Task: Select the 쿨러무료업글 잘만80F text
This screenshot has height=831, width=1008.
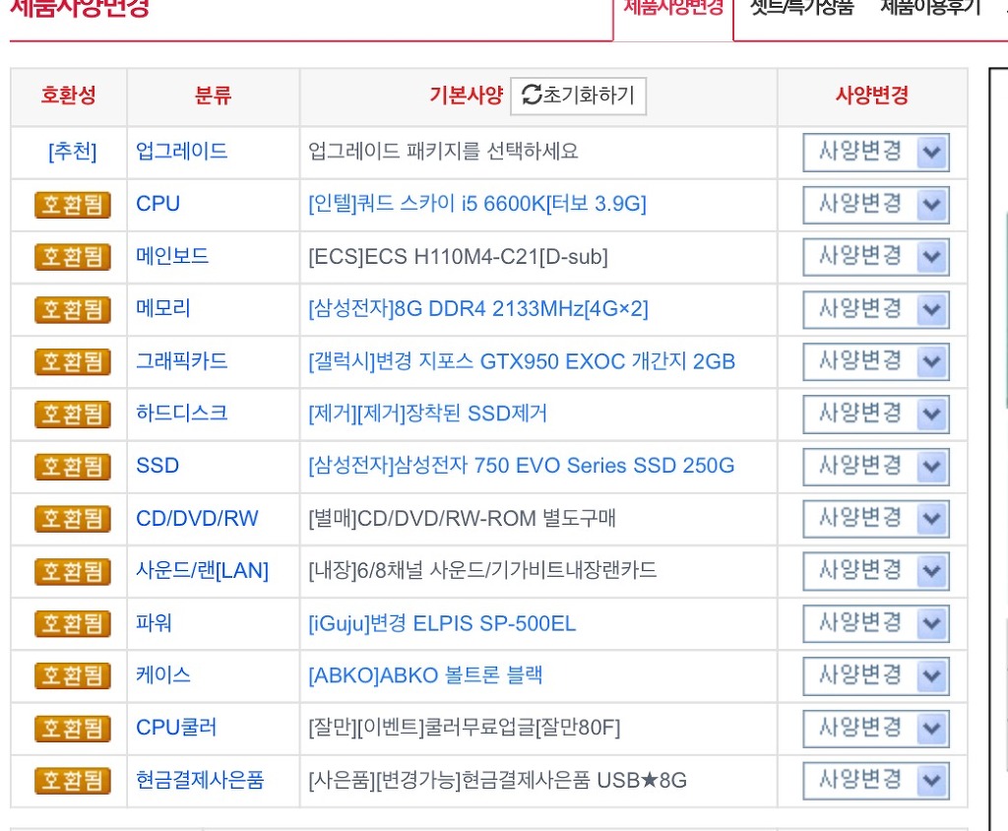Action: pos(465,728)
